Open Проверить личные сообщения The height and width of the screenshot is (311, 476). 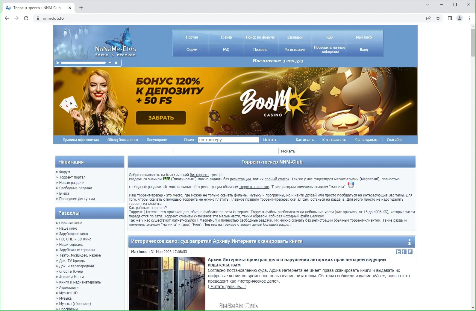tap(329, 50)
